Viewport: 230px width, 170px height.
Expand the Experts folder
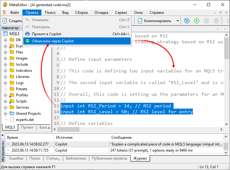5,46
